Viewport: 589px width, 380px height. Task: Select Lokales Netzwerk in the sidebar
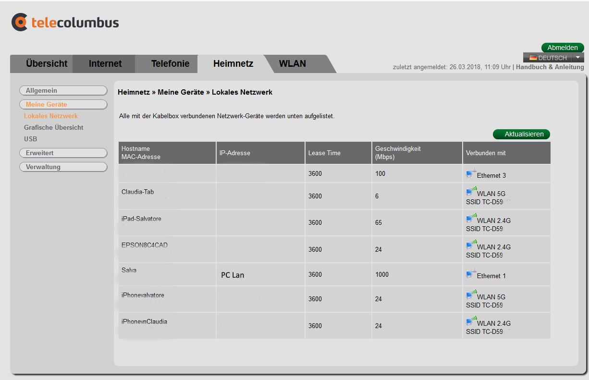51,116
